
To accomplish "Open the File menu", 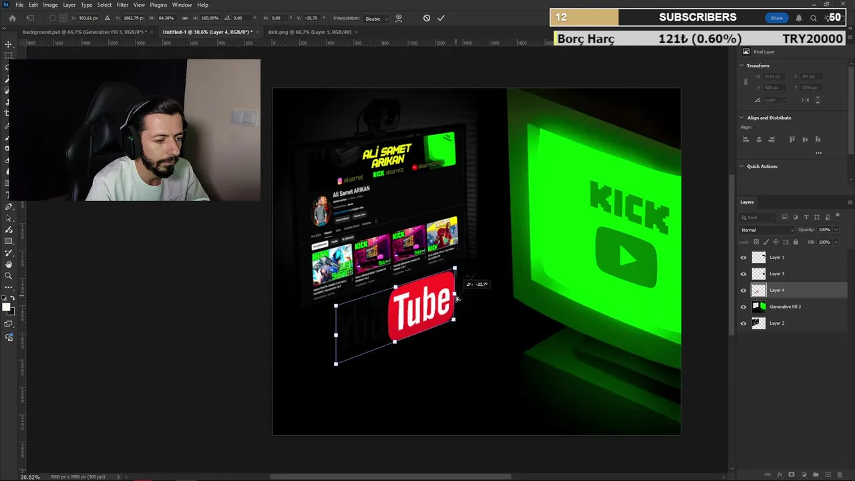I will coord(19,5).
